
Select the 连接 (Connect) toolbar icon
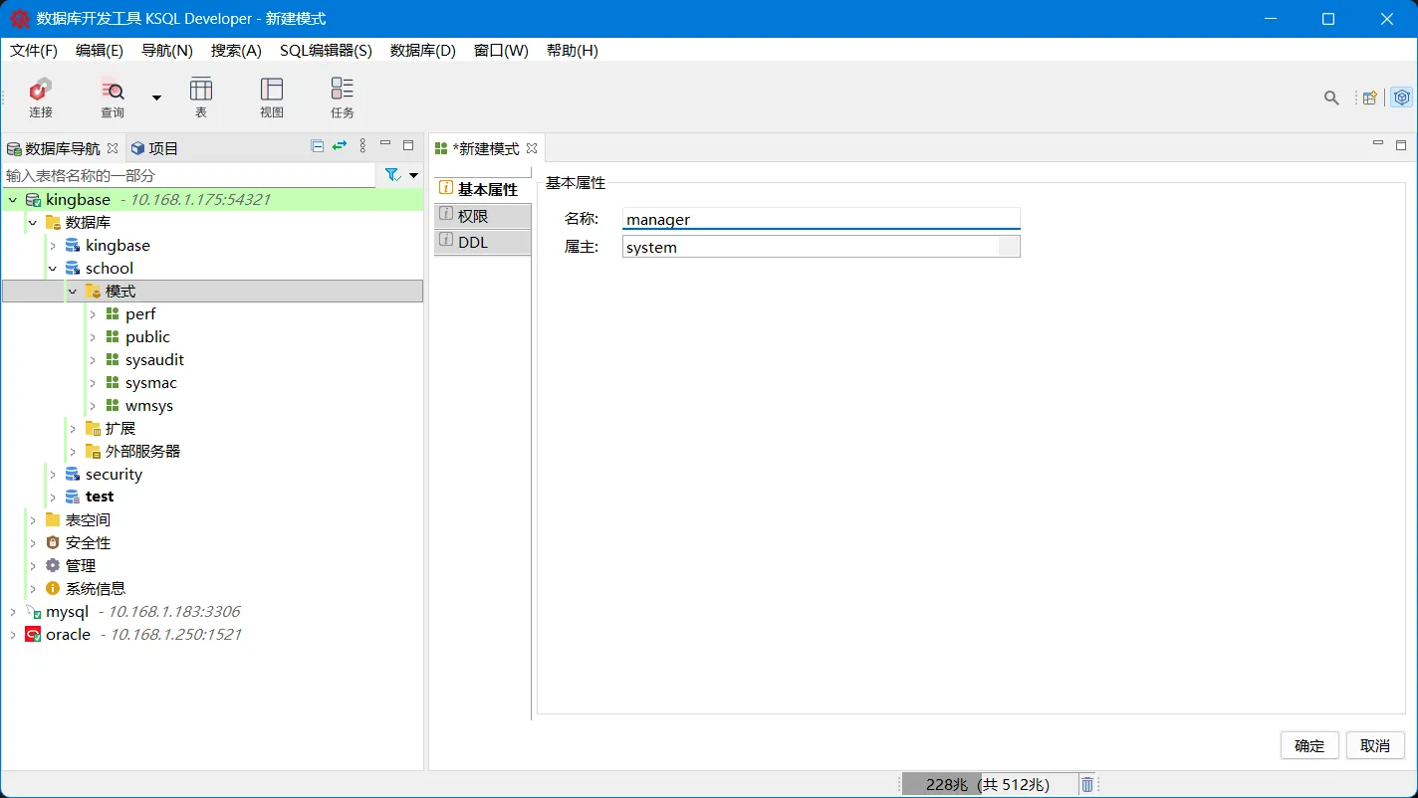pyautogui.click(x=40, y=97)
